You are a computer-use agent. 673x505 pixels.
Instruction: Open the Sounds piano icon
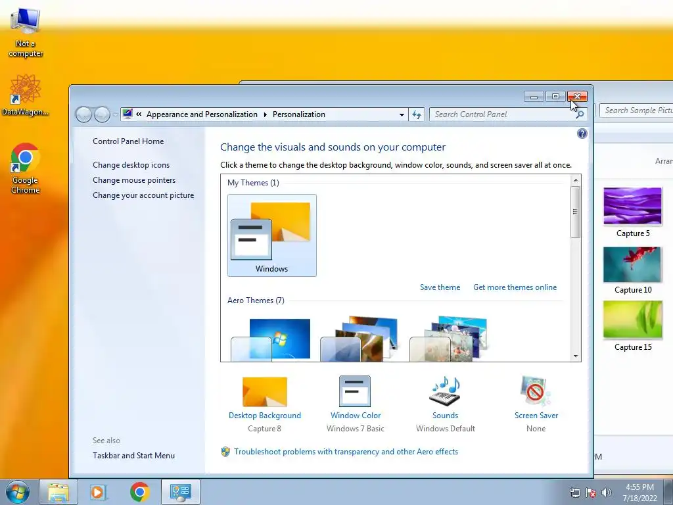pos(445,391)
